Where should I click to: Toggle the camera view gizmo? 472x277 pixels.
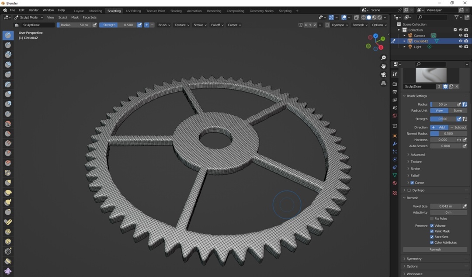click(x=383, y=74)
